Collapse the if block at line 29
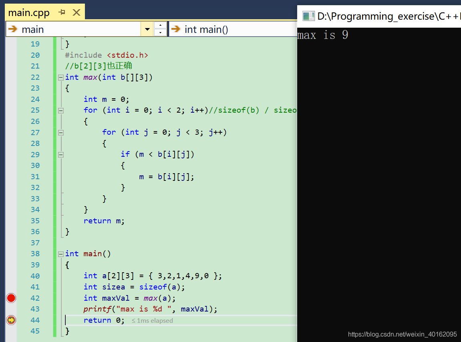The image size is (461, 342). coord(61,155)
